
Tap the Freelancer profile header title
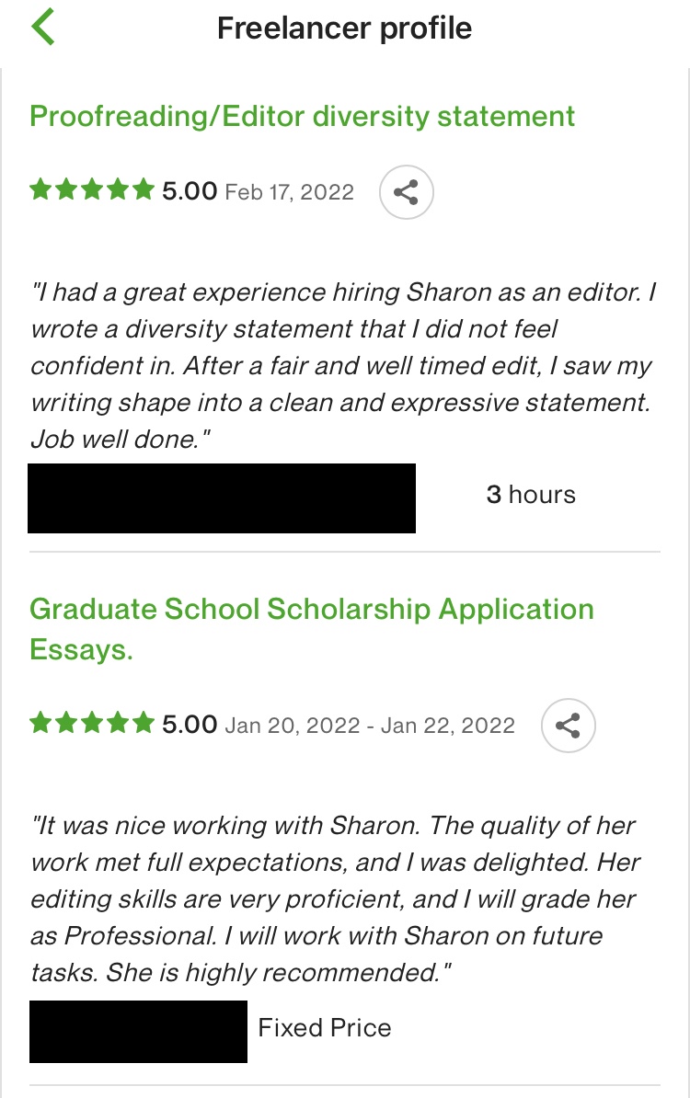pyautogui.click(x=344, y=29)
